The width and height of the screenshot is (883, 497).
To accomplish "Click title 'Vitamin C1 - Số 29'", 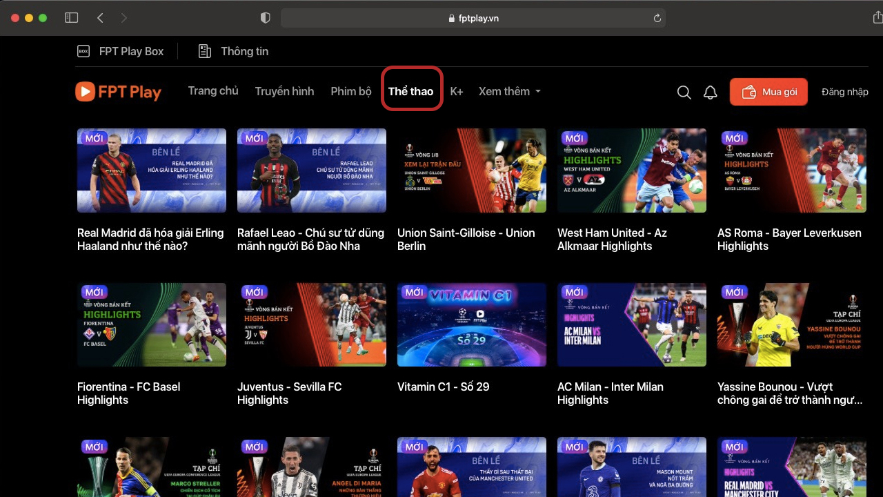I will (x=444, y=387).
